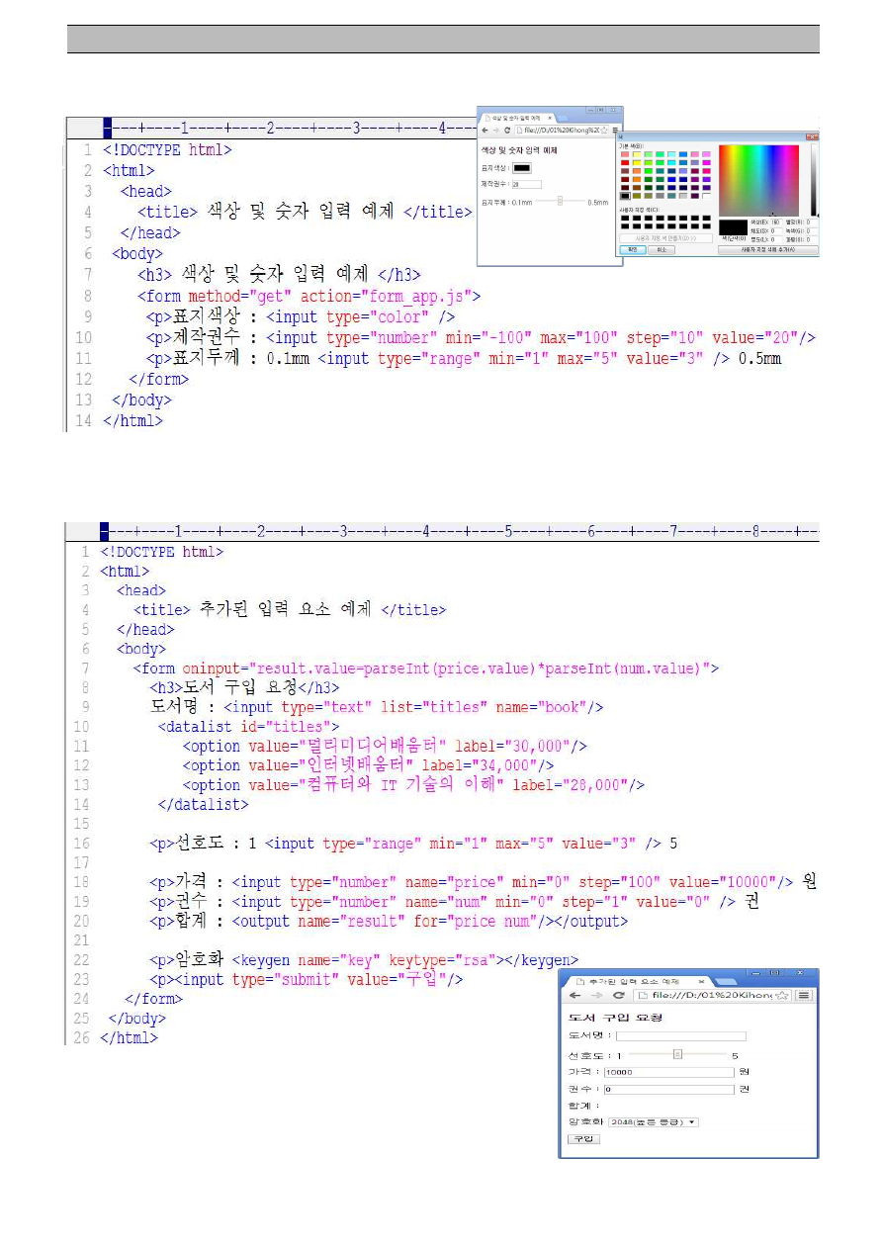Click the 구입 submit button
The image size is (883, 1248).
click(x=582, y=1138)
